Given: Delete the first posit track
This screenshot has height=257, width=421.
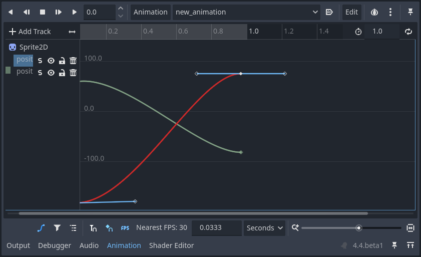Looking at the screenshot, I should pos(73,61).
